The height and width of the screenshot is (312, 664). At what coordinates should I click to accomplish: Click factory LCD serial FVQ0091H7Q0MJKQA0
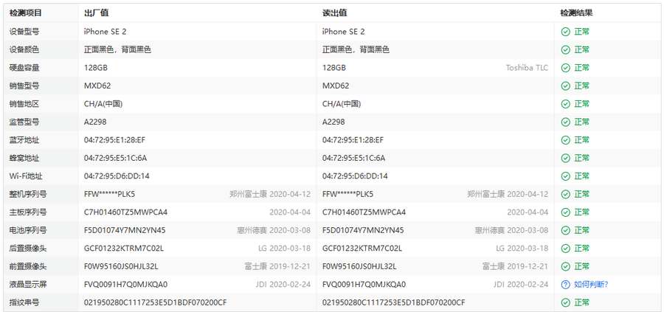click(x=125, y=285)
